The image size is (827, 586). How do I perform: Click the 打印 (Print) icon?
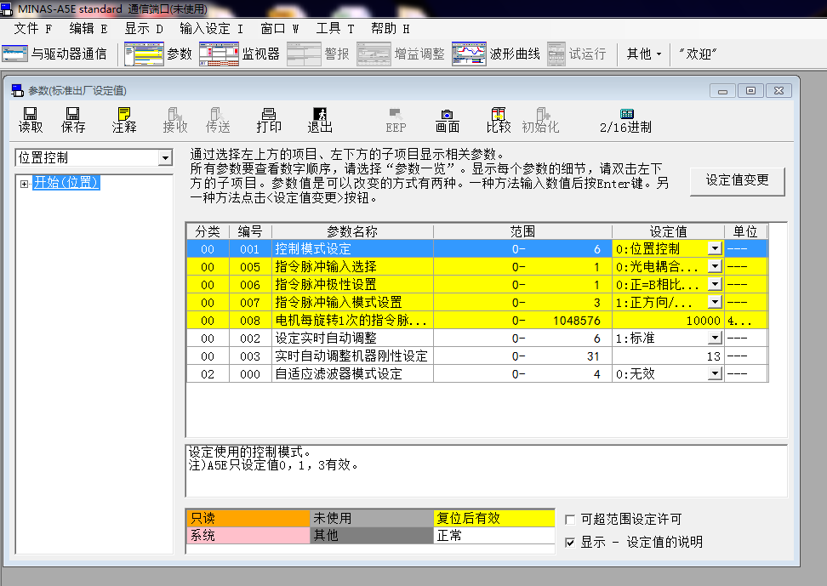tap(269, 119)
